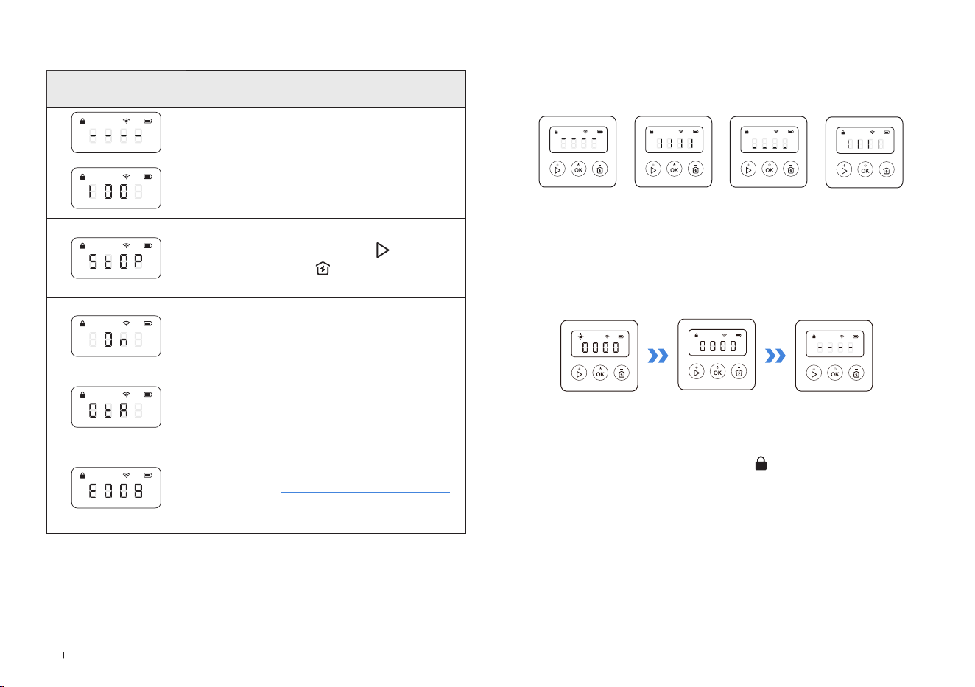Click blue double chevron after sun-icon panel
This screenshot has width=975, height=687.
click(658, 356)
